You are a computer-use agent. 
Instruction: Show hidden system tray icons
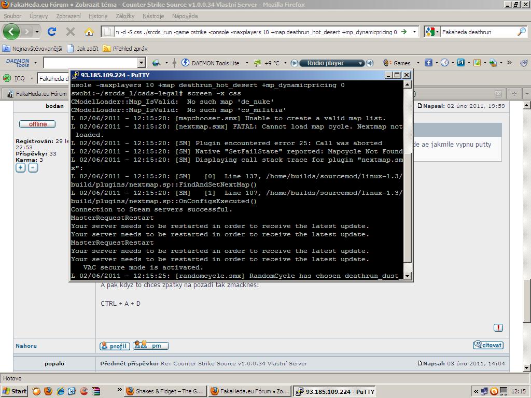coord(476,392)
